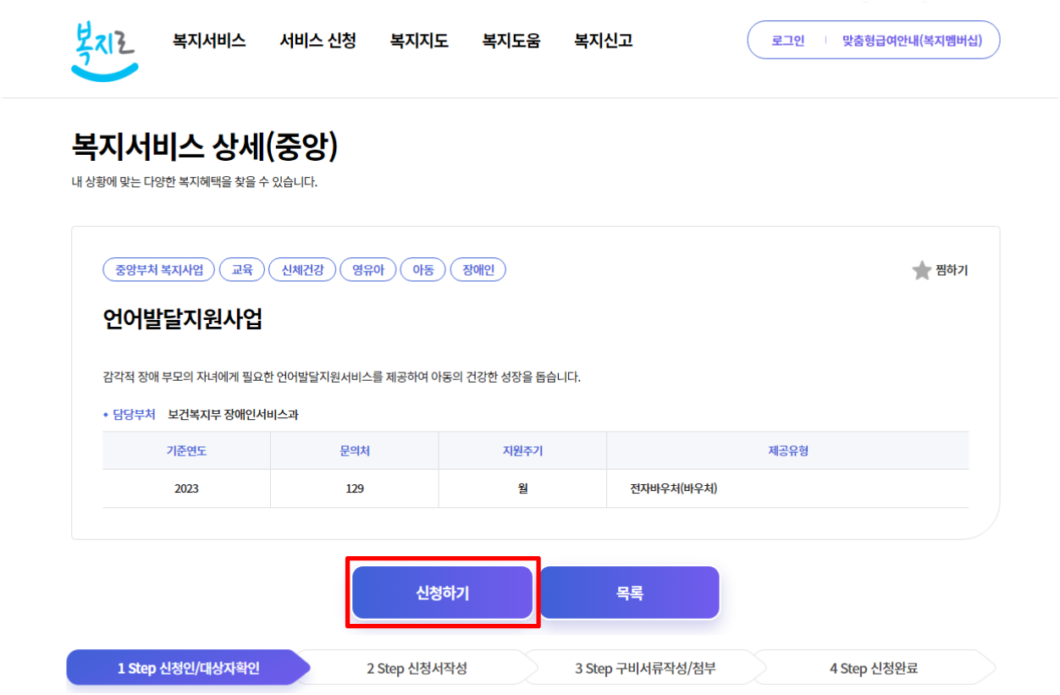Open the 복지도움 menu
Screen dimensions: 1060x695
(x=512, y=40)
